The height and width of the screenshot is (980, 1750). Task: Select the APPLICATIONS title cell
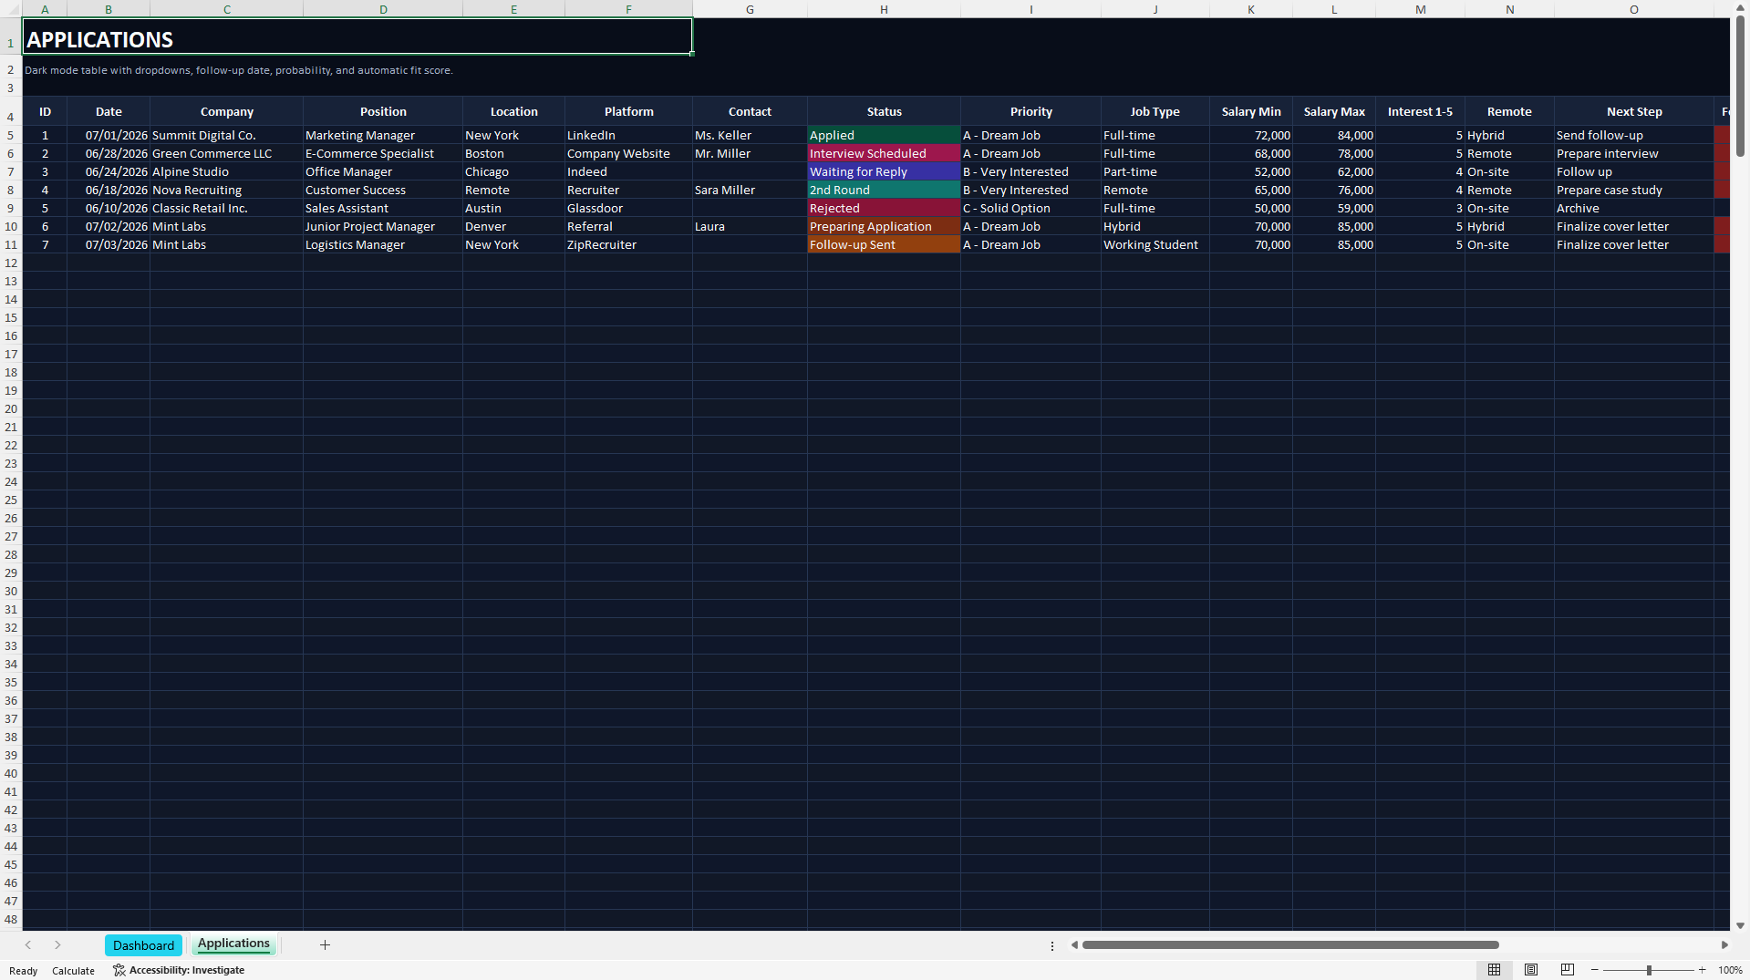pos(357,36)
